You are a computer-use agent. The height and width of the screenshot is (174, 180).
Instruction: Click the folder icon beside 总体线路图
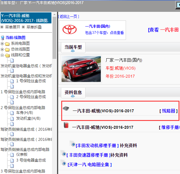[7, 50]
